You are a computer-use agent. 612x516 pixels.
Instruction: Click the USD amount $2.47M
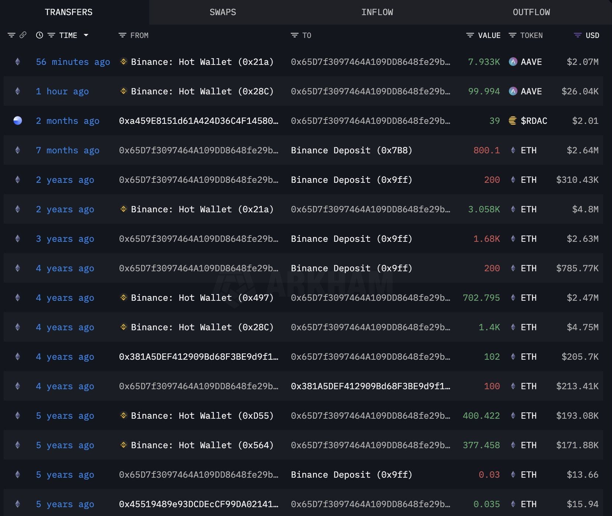(583, 298)
